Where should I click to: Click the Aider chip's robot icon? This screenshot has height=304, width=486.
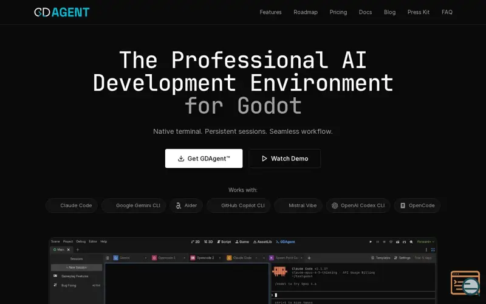(x=178, y=206)
